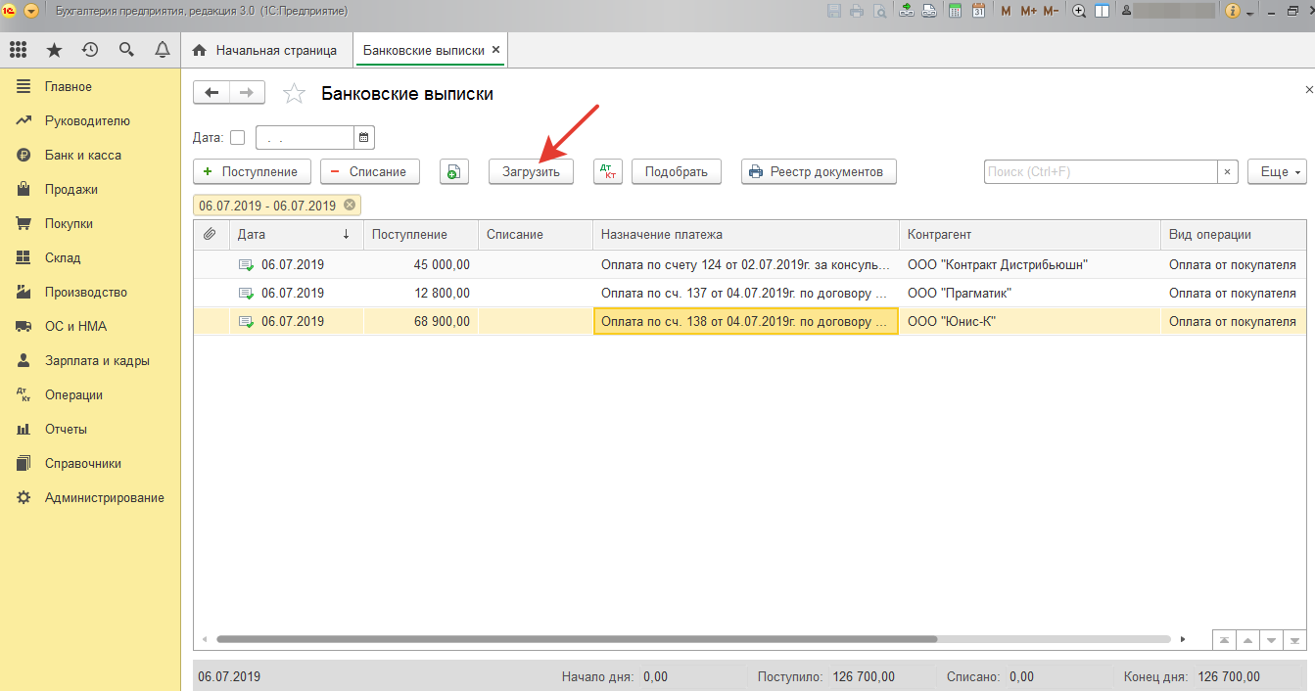Image resolution: width=1315 pixels, height=691 pixels.
Task: Open the sections grid menu icon
Action: click(x=18, y=50)
